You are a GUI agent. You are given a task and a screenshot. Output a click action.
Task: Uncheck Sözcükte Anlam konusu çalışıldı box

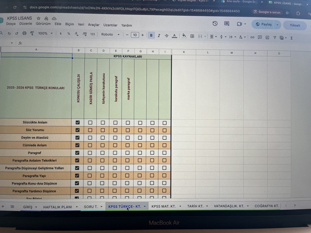pyautogui.click(x=78, y=123)
